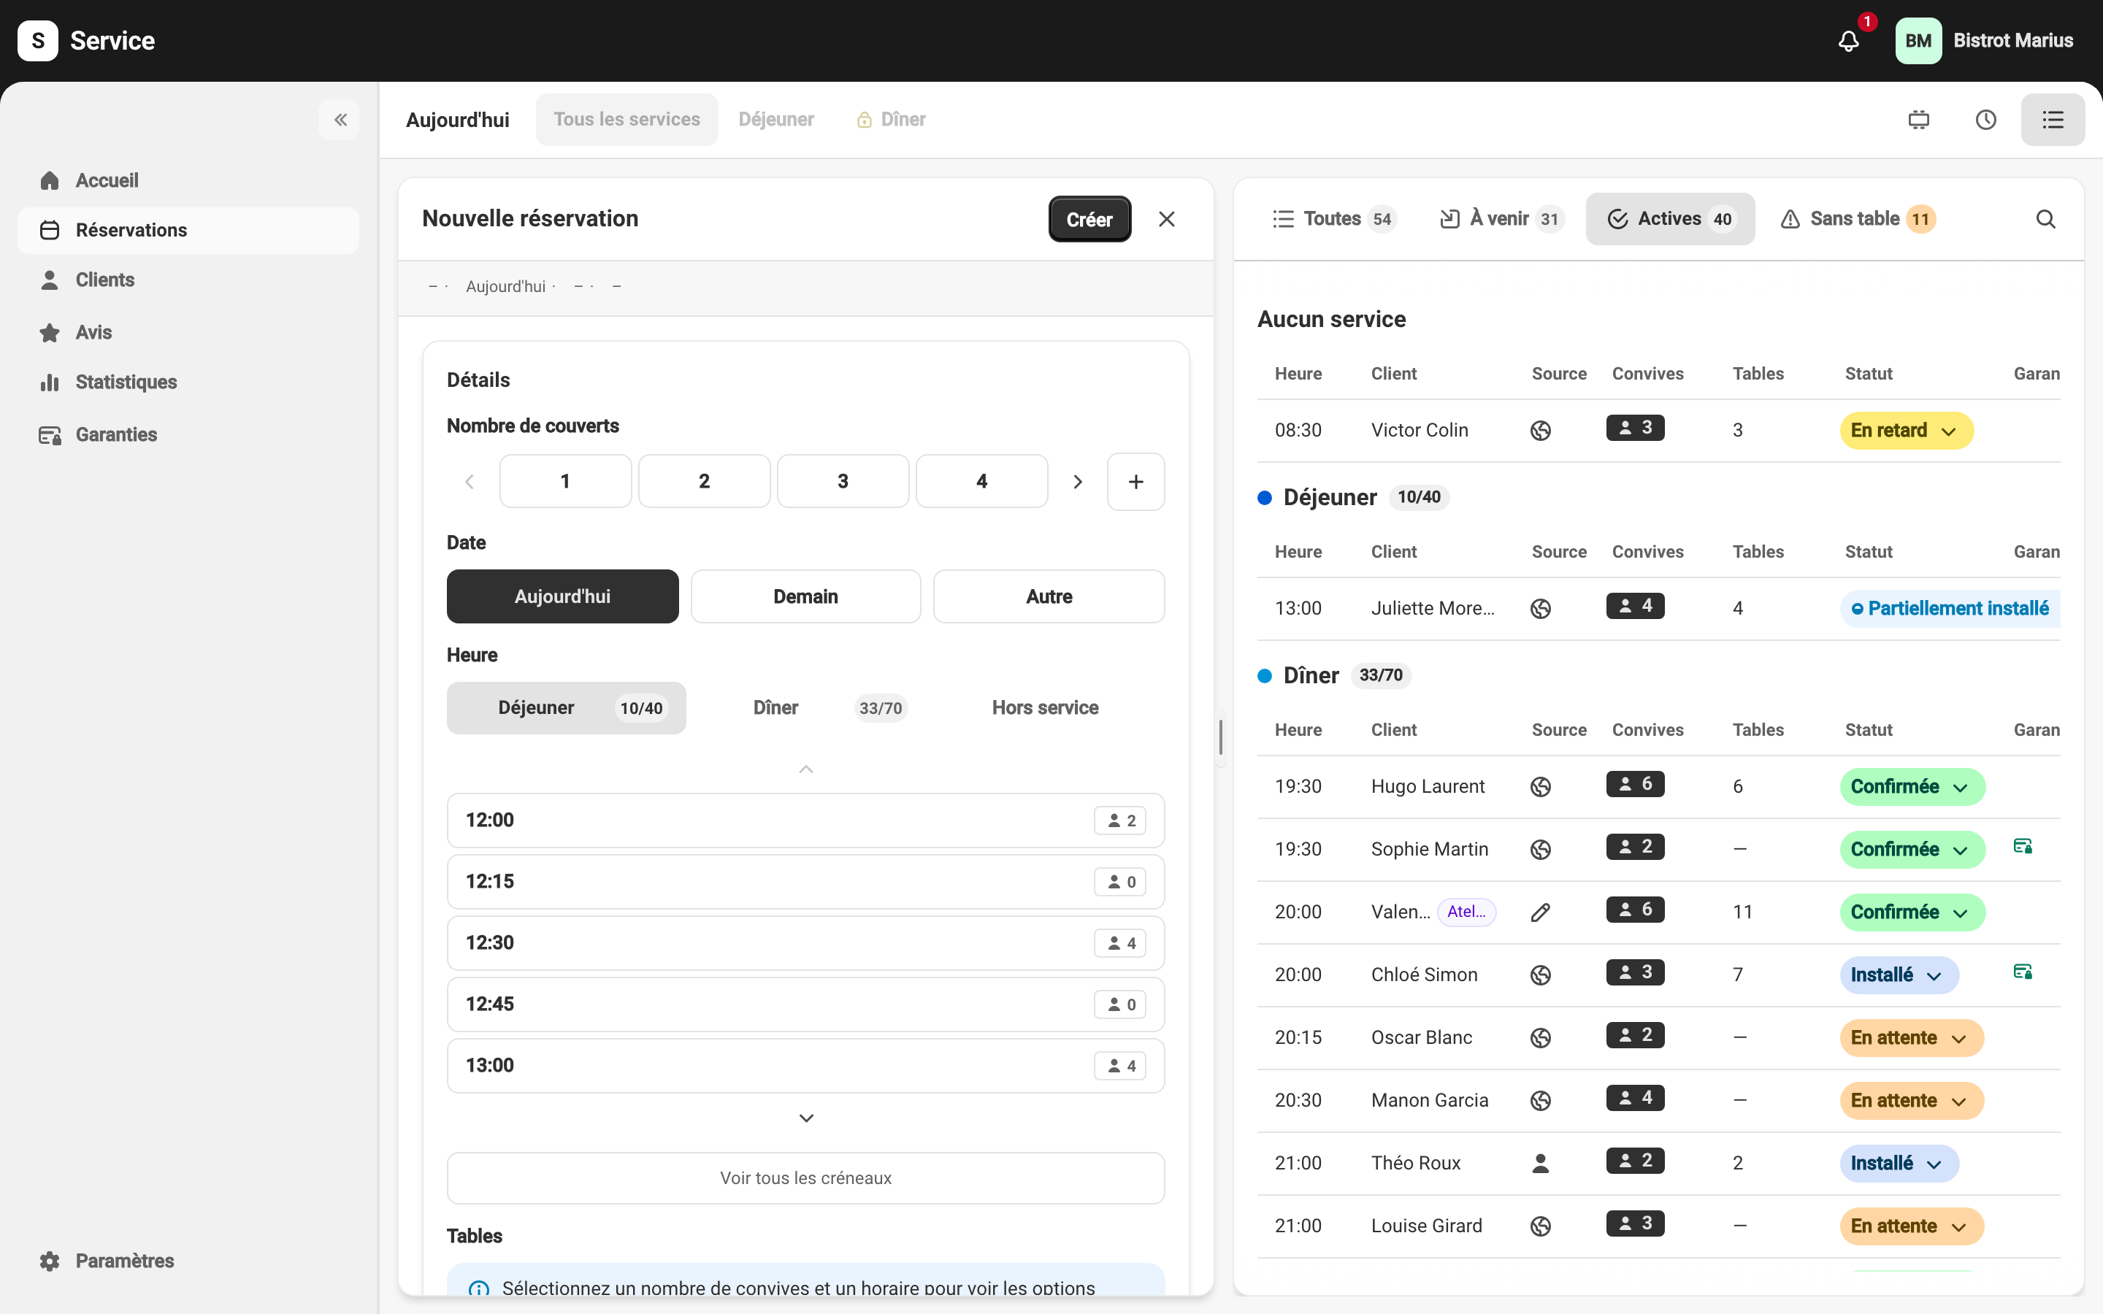Show earlier time slots with the up chevron
The image size is (2103, 1314).
[x=805, y=769]
